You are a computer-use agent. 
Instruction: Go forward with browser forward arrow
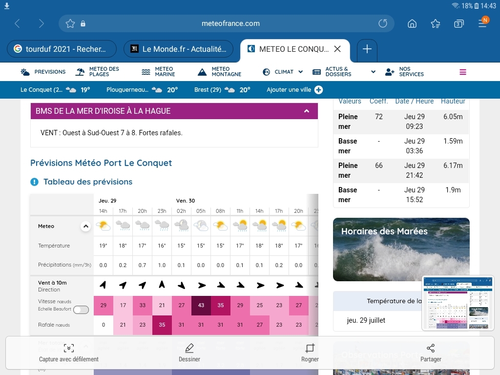(41, 23)
